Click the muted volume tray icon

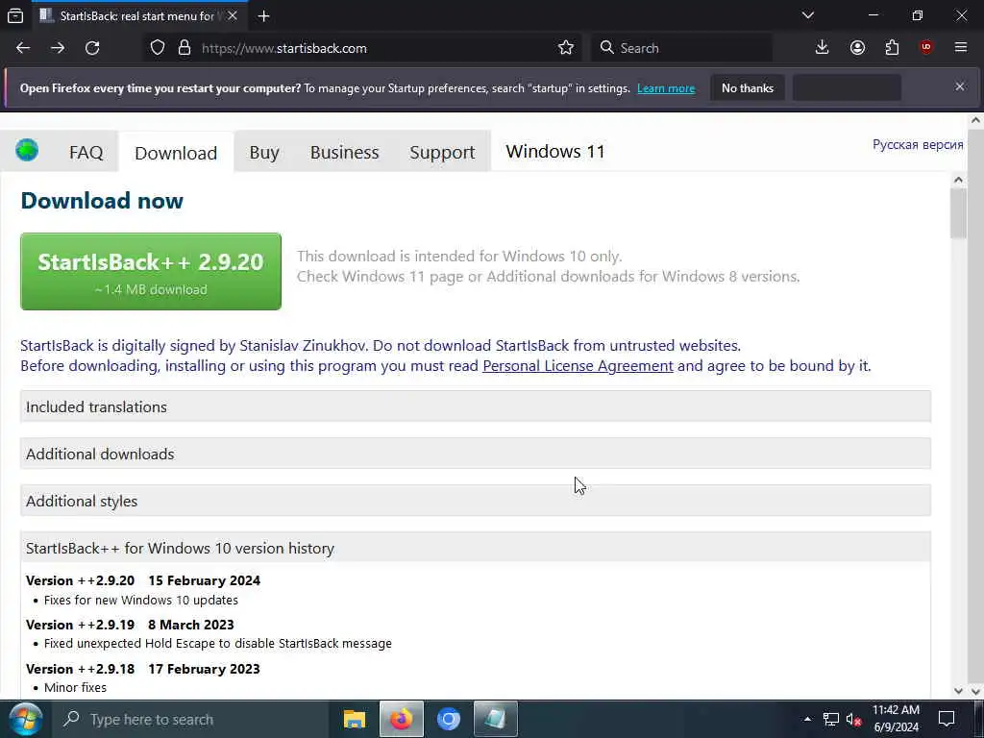click(x=853, y=719)
